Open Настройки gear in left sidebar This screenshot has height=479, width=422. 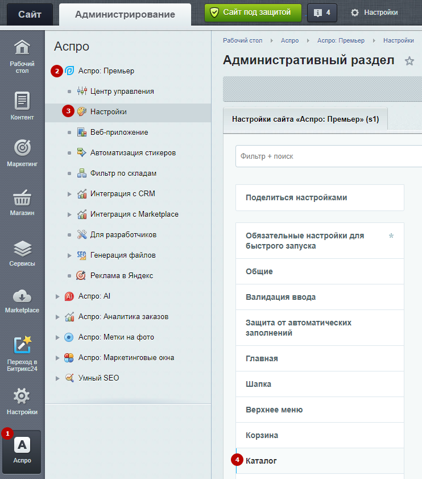pyautogui.click(x=22, y=400)
